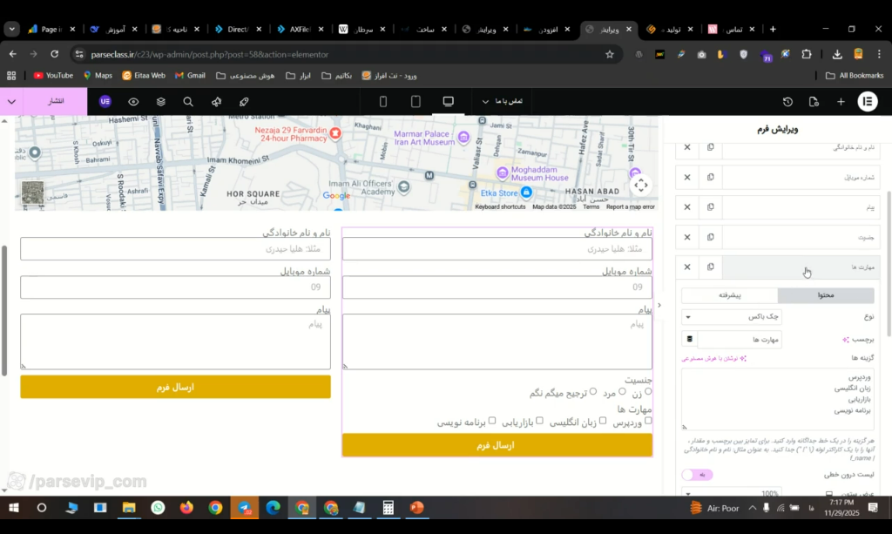Click the satellite layer thumbnail on map
Viewport: 892px width, 534px height.
(x=32, y=193)
